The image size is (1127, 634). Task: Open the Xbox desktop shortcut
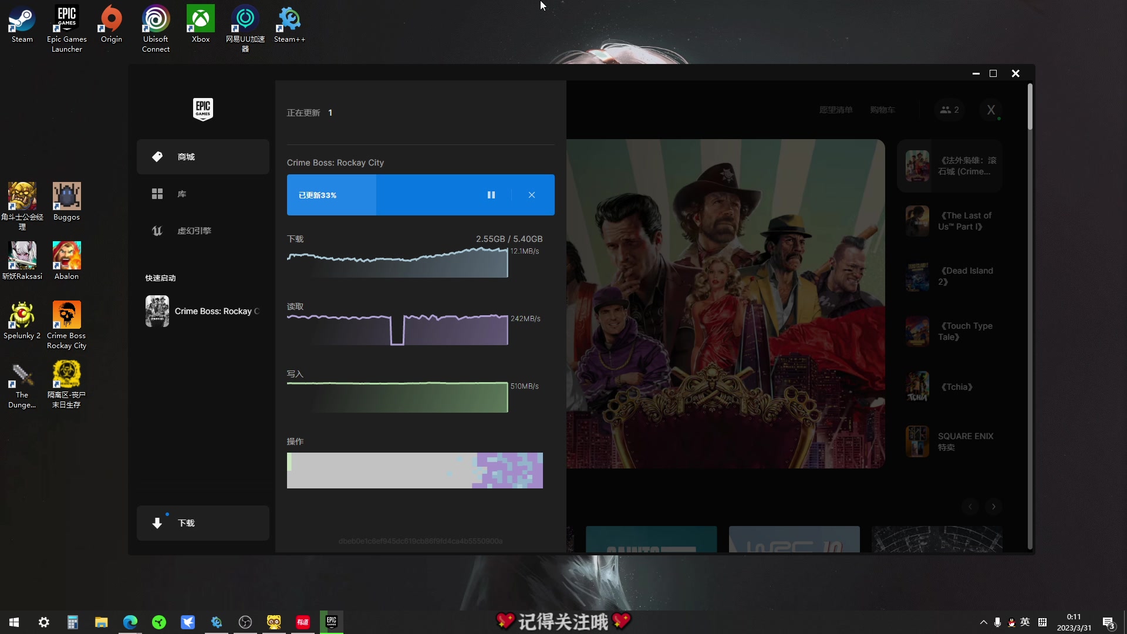[200, 25]
